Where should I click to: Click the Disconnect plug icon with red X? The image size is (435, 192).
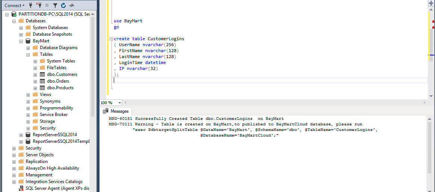tap(39, 5)
